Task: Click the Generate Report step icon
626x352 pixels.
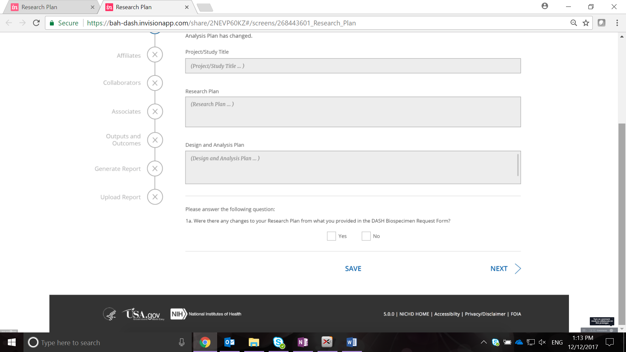Action: (155, 169)
